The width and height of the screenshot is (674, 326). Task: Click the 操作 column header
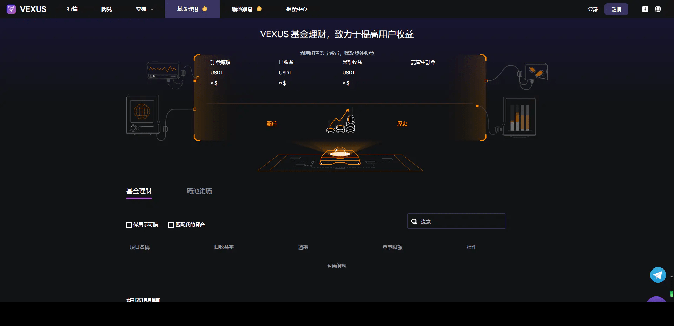pyautogui.click(x=472, y=247)
